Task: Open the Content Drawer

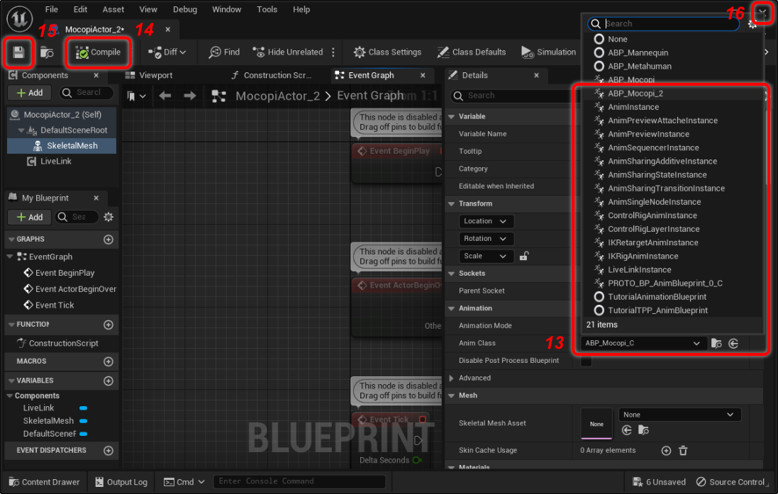Action: (44, 482)
